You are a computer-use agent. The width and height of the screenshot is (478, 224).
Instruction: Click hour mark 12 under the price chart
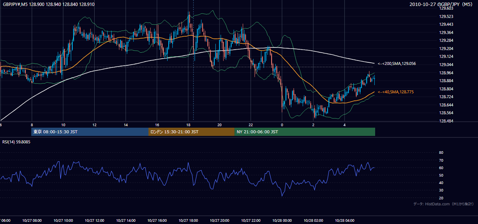(x=95, y=125)
